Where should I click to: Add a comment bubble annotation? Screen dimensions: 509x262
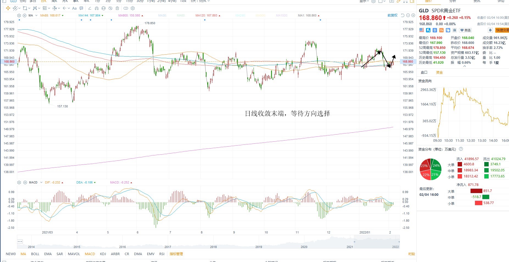tap(81, 8)
